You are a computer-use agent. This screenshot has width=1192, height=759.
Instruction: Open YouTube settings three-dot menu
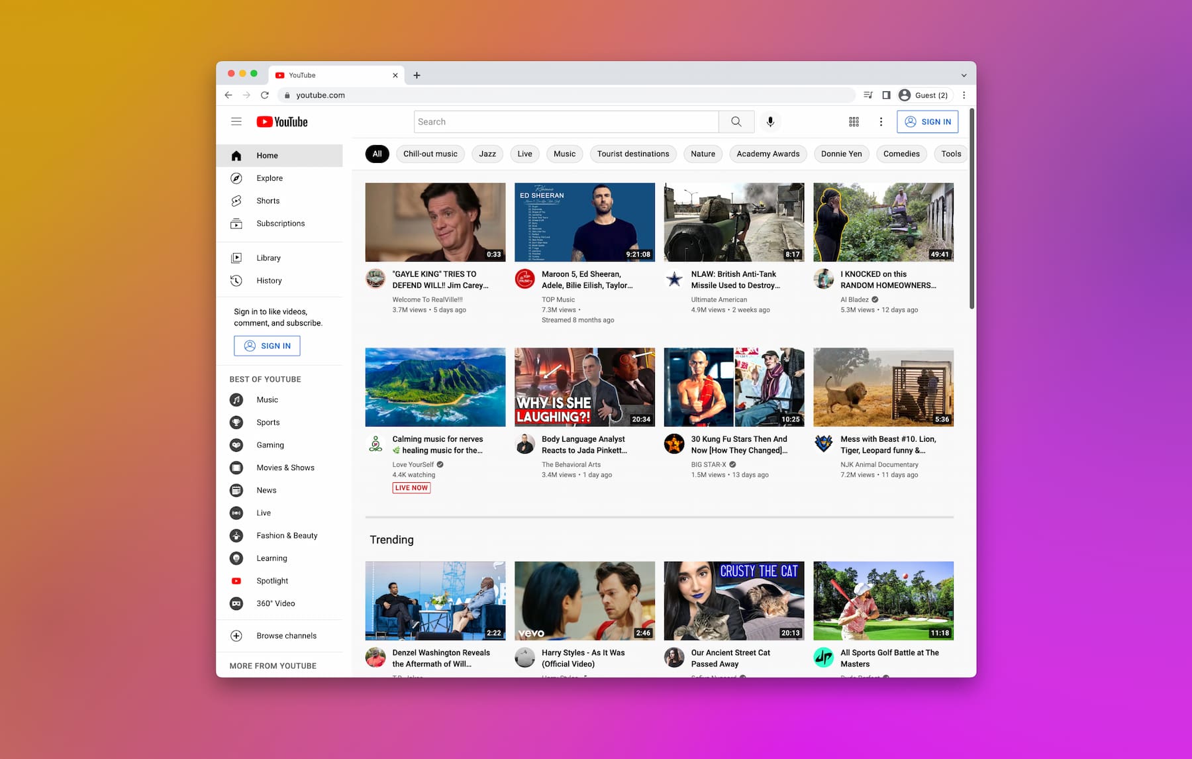[881, 122]
